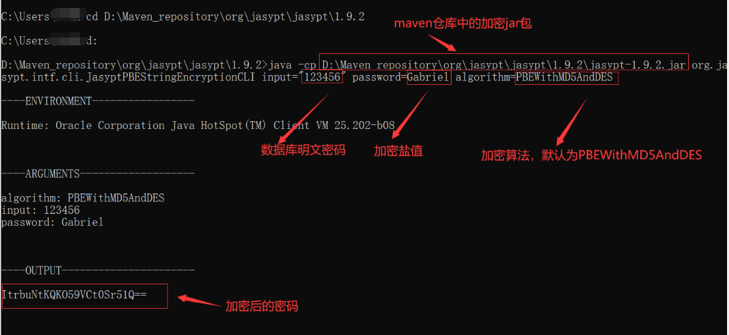
Task: Click the 'algorithm: PBEWithMD5AndDES' arguments line
Action: tap(83, 198)
